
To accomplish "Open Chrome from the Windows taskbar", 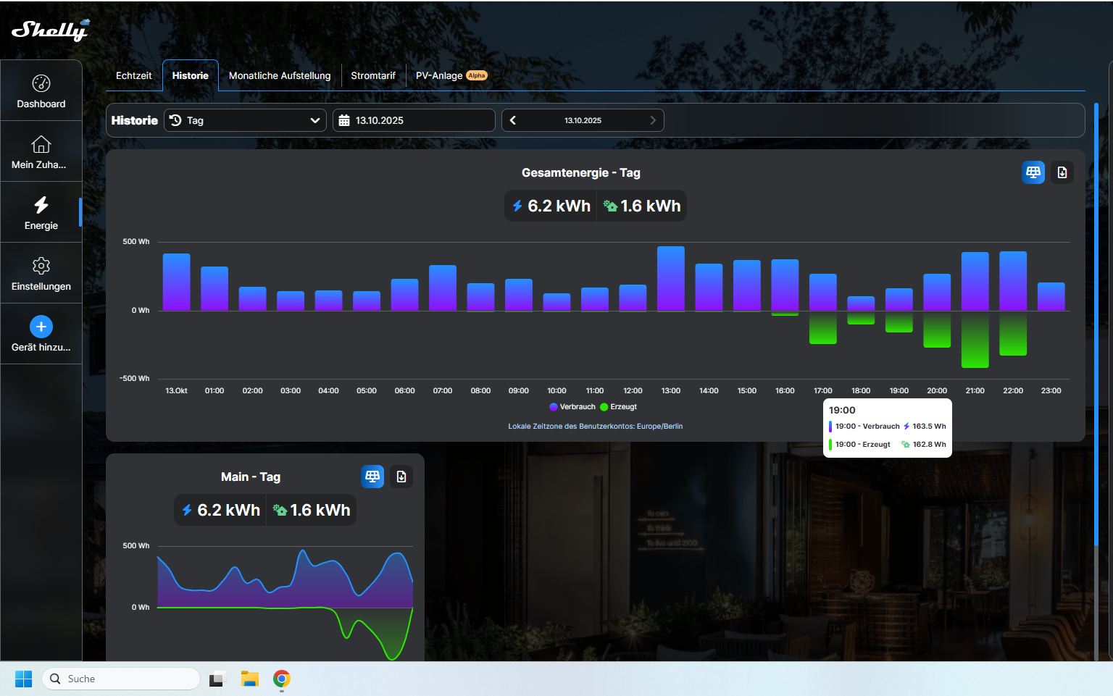I will pyautogui.click(x=282, y=679).
